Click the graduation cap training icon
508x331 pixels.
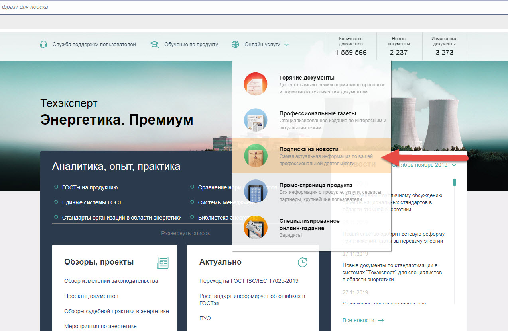(x=154, y=45)
